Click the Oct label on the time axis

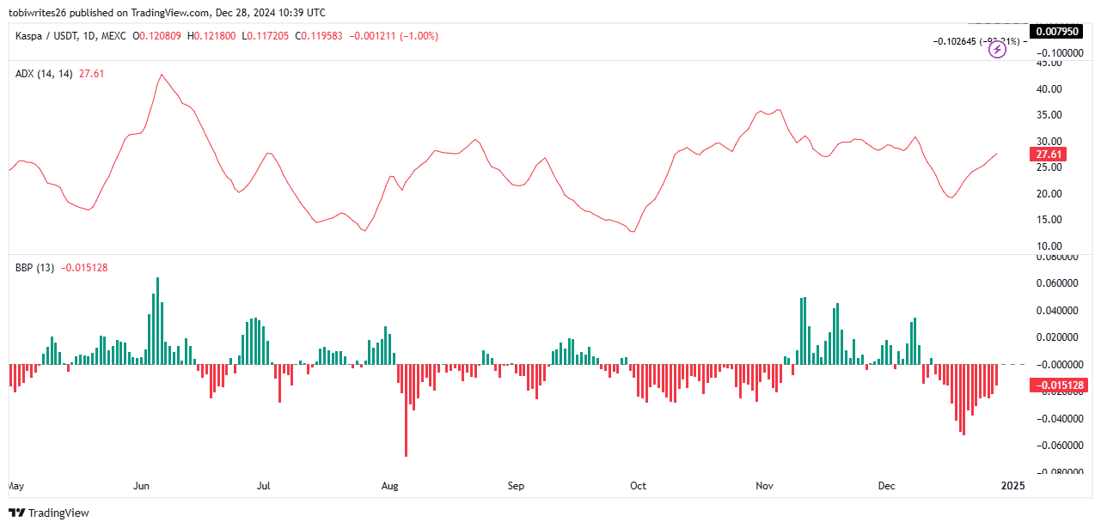pos(638,486)
